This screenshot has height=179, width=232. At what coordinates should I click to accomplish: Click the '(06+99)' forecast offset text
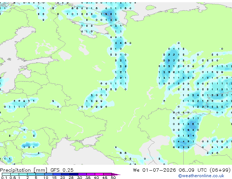[220, 170]
